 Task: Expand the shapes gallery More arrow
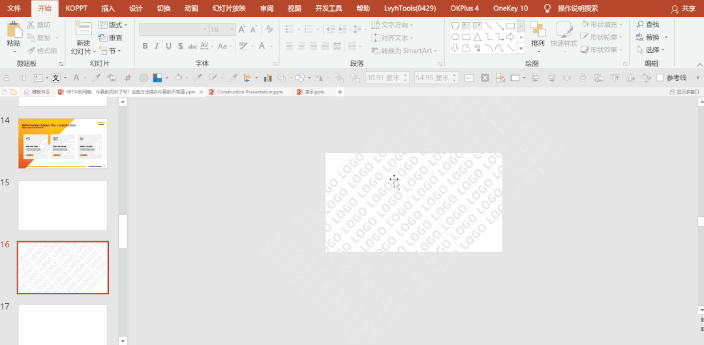(x=521, y=48)
